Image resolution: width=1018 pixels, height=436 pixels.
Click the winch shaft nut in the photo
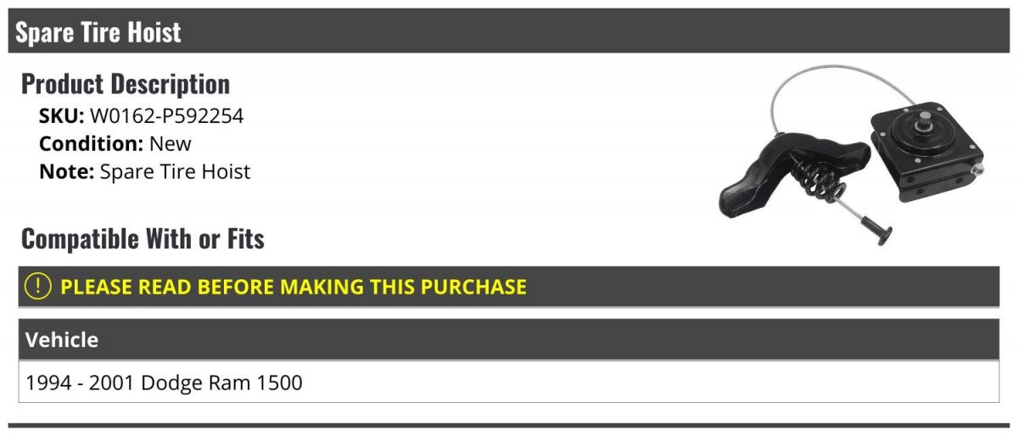click(x=978, y=170)
